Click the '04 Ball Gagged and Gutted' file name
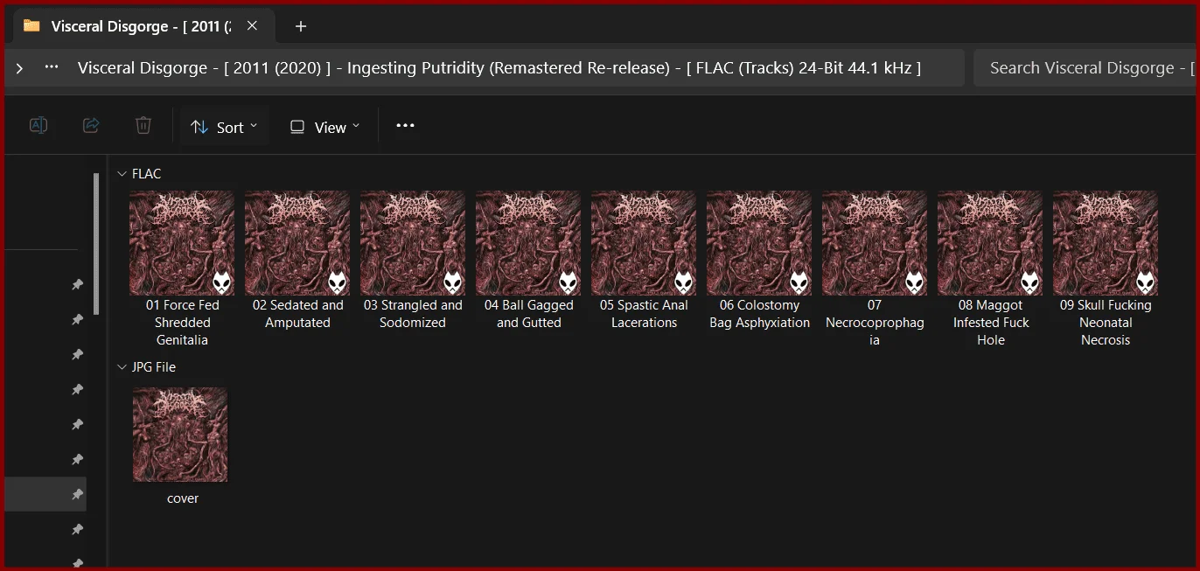 [x=529, y=314]
